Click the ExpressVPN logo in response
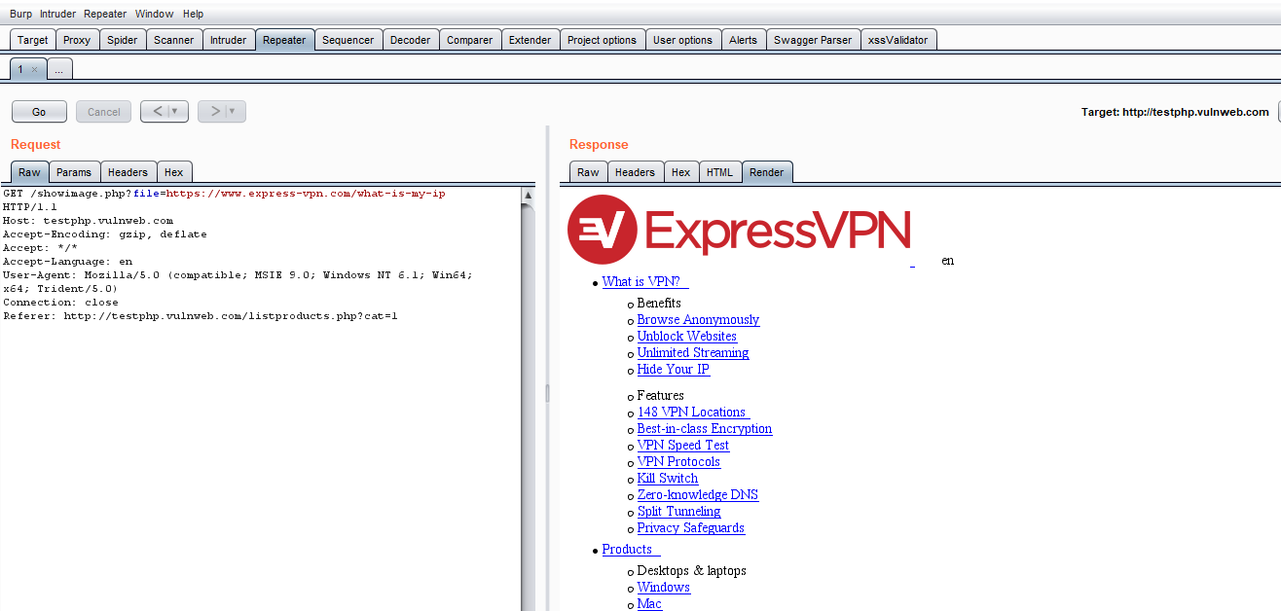1281x611 pixels. (739, 230)
